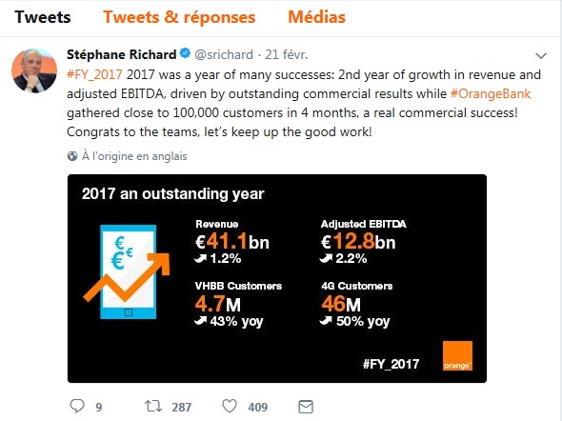
Task: Click the 287 retweet count
Action: [x=182, y=407]
